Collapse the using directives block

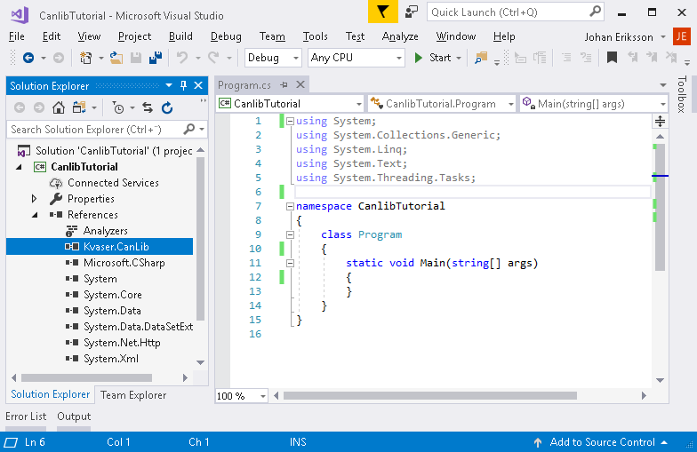pyautogui.click(x=290, y=121)
